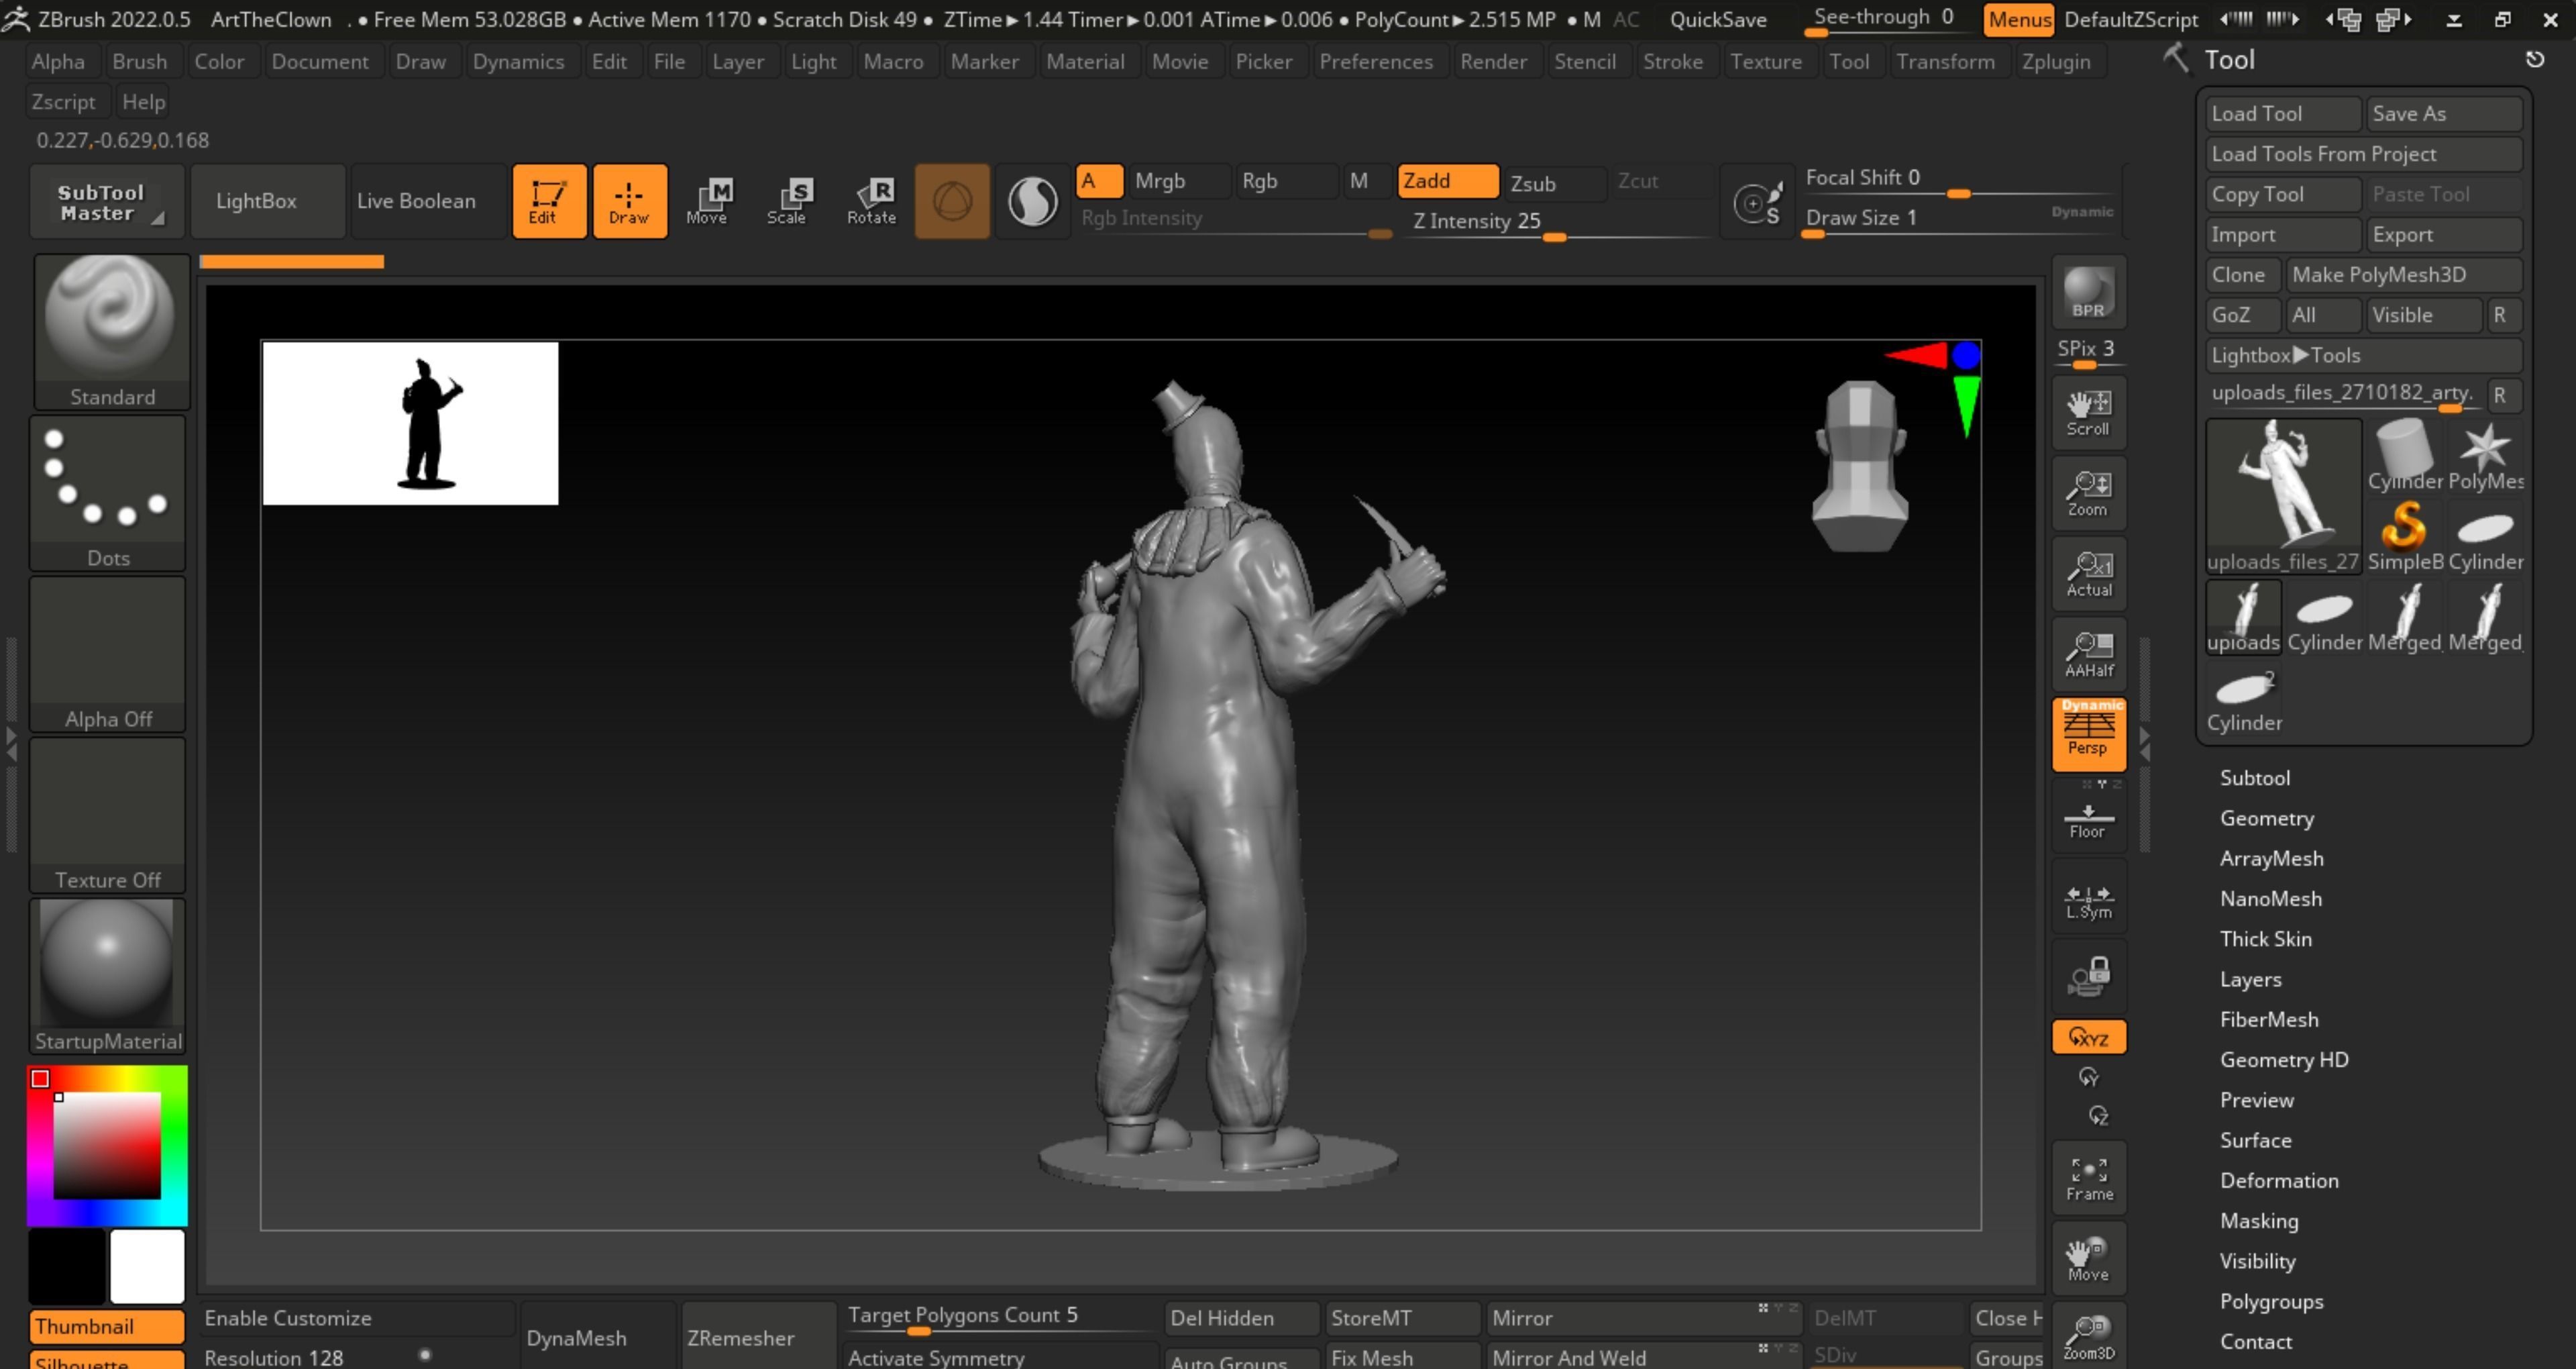The image size is (2576, 1369).
Task: Select the PolyMesh star tool thumbnail
Action: pyautogui.click(x=2485, y=456)
